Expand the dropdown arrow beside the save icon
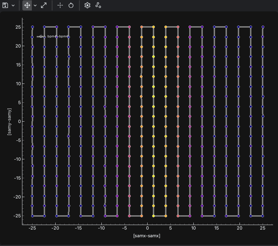This screenshot has height=246, width=278. 13,6
